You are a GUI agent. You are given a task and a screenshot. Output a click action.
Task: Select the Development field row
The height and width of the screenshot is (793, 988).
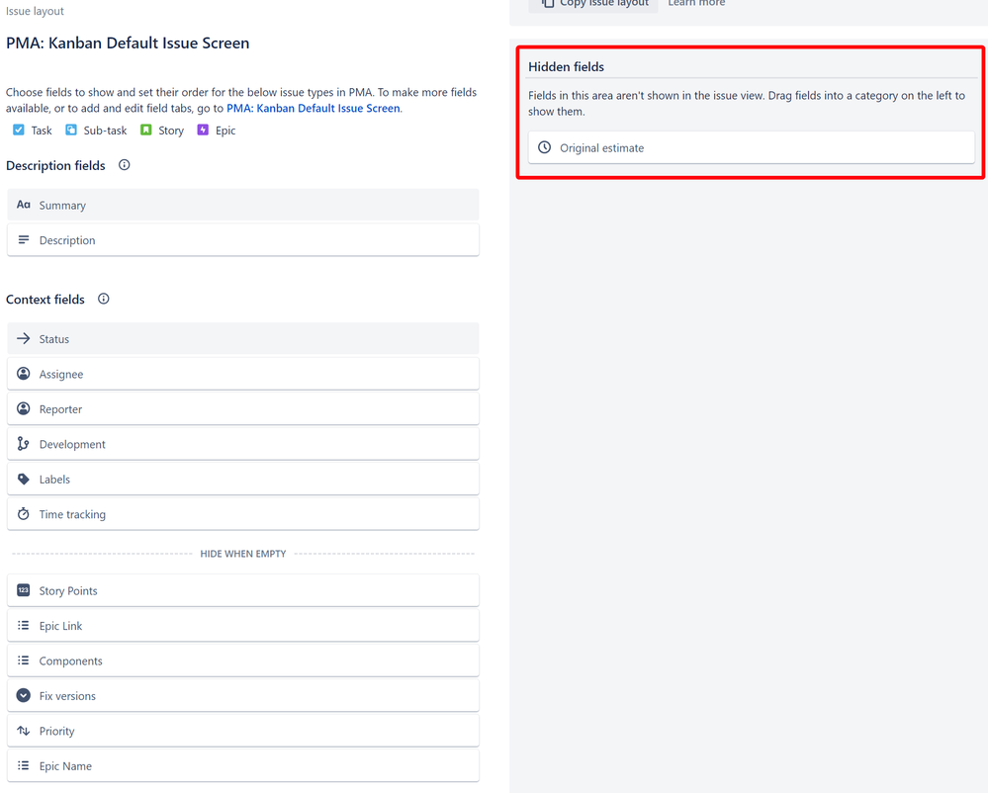pos(243,444)
